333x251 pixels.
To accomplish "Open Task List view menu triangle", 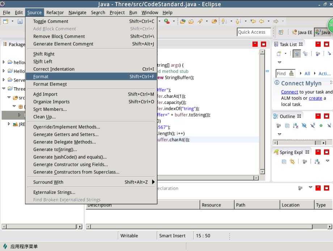I will pyautogui.click(x=279, y=62).
